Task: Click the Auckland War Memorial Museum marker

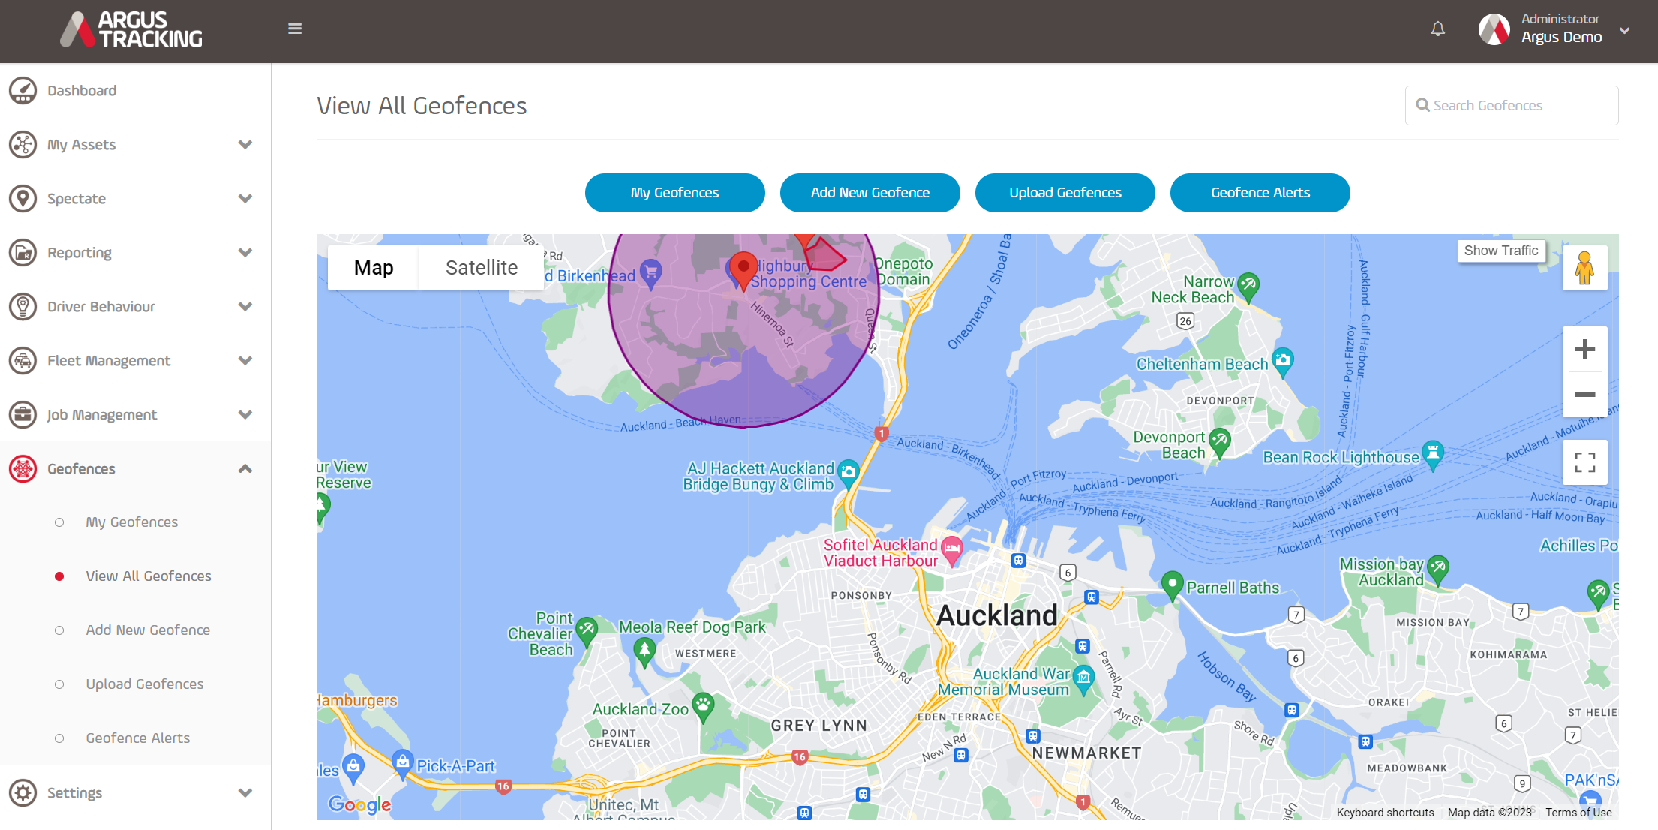Action: pos(1083,678)
